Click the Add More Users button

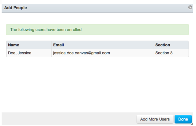tap(155, 119)
